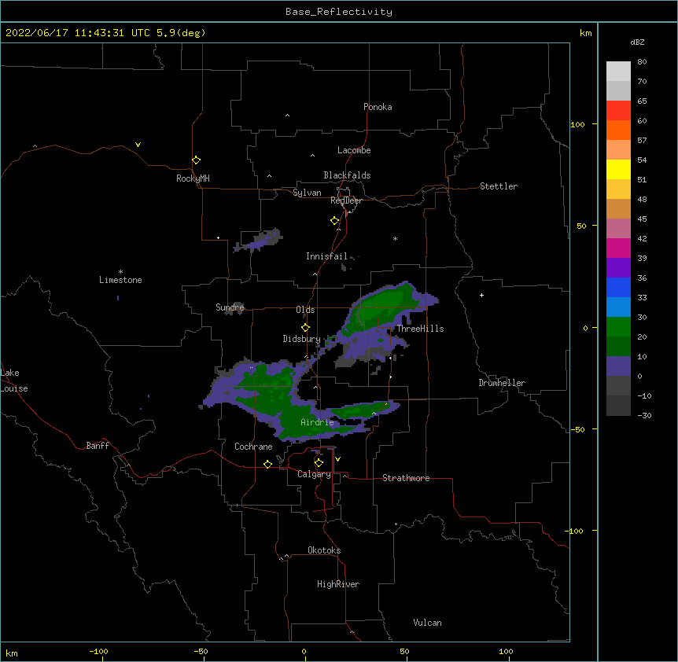Click the RedDeer city label
This screenshot has height=662, width=678.
point(346,200)
